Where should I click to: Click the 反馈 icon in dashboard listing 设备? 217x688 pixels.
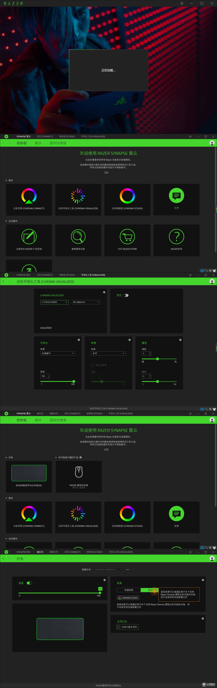click(177, 513)
